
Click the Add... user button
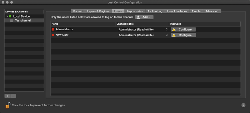click(144, 17)
